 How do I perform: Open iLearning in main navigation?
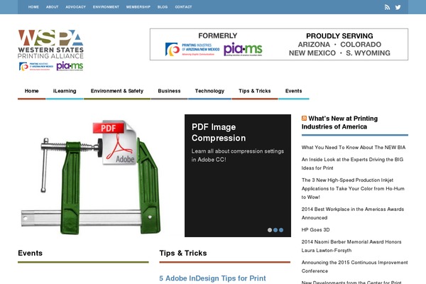coord(65,91)
